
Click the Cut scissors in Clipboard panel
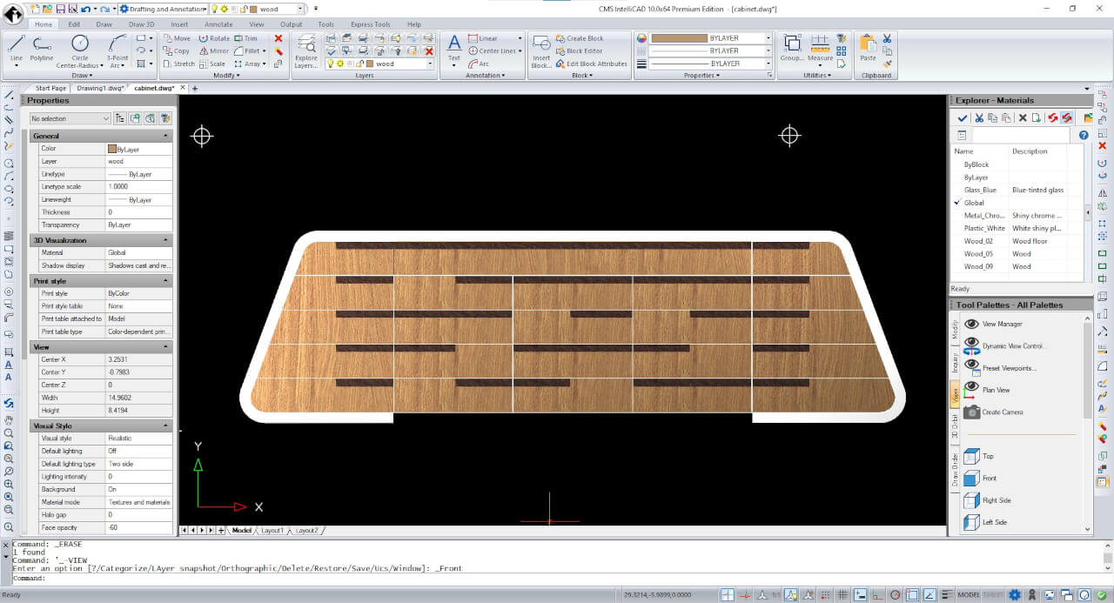tap(887, 38)
